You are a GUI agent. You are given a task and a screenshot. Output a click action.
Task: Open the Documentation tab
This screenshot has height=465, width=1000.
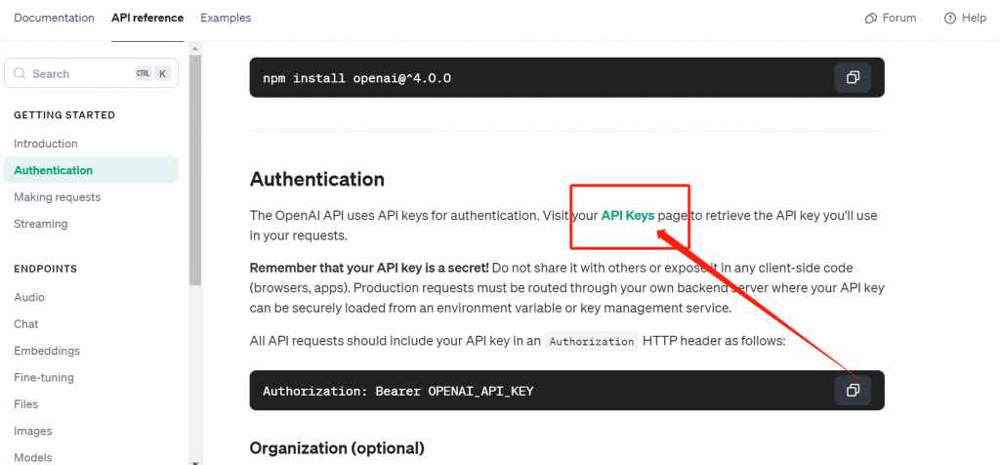tap(55, 18)
